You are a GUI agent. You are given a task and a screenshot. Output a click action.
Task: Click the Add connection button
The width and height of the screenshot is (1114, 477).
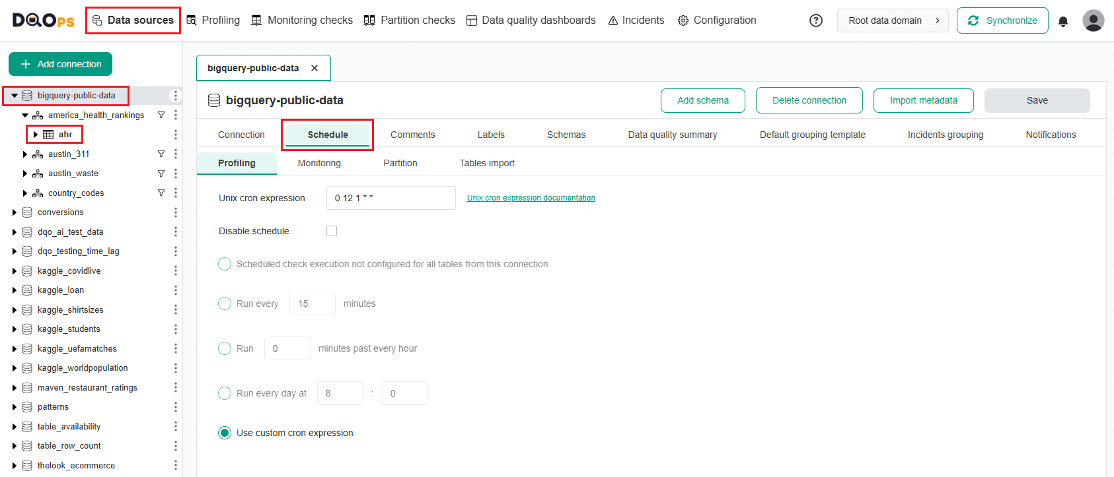(x=60, y=64)
